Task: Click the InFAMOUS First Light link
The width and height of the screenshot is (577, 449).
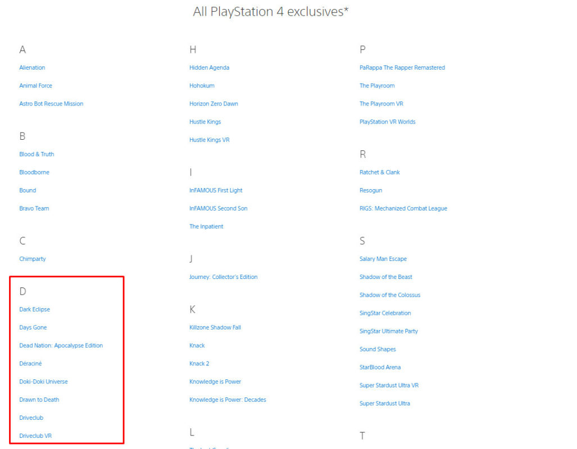Action: tap(216, 190)
